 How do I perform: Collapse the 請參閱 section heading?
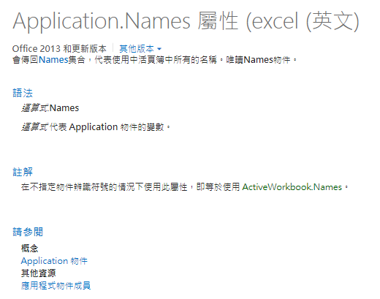tap(28, 232)
